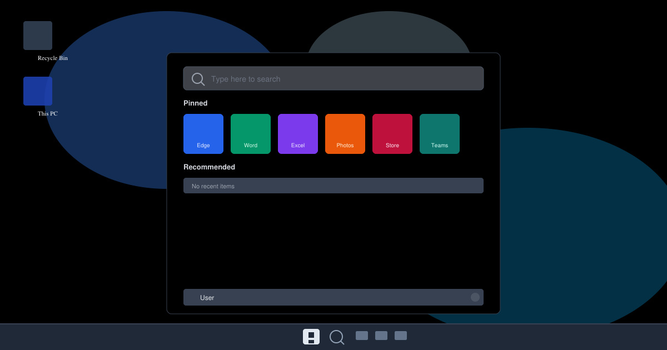
Task: Click the "No recent items" row
Action: point(333,186)
